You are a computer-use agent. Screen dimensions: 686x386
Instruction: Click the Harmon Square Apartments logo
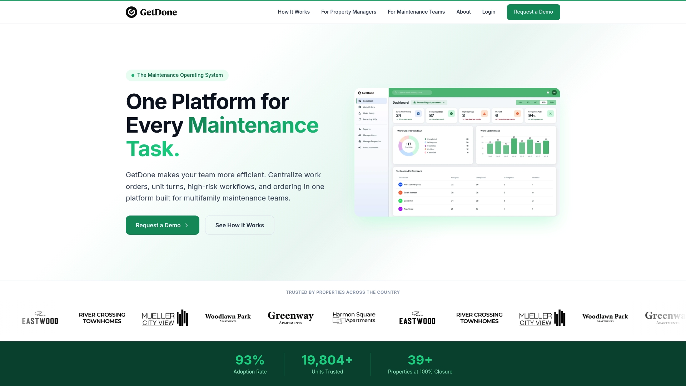pos(354,318)
